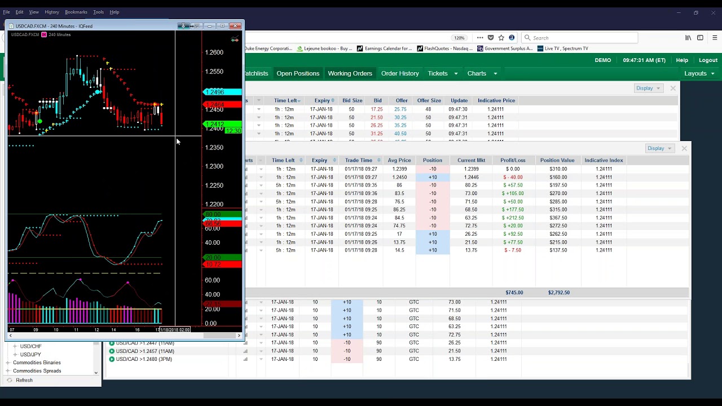Open the Charts dropdown arrow
The height and width of the screenshot is (406, 722).
click(x=495, y=73)
